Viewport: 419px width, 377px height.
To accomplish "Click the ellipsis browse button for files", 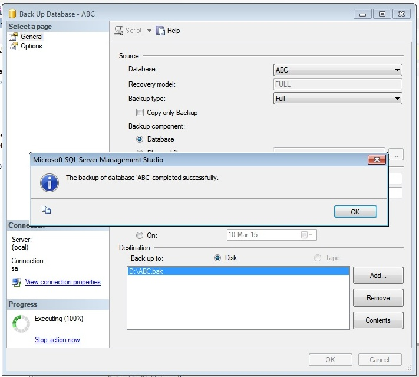I will pyautogui.click(x=396, y=155).
